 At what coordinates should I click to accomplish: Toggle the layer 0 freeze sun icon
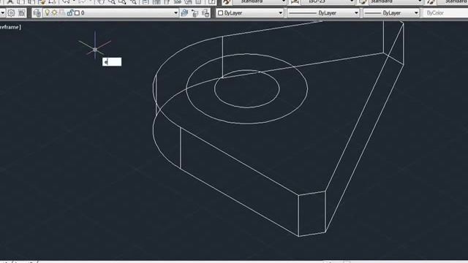54,13
